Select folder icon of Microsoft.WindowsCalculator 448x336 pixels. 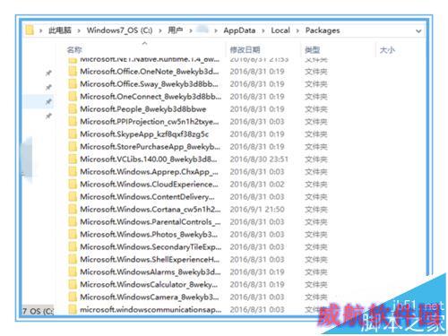pos(73,285)
